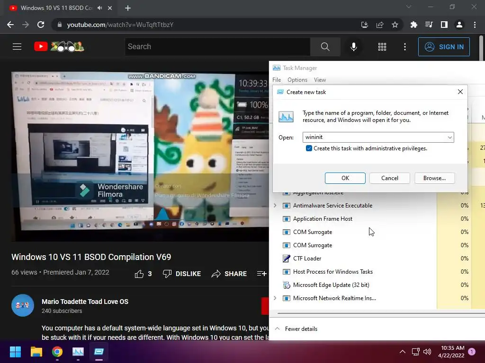This screenshot has width=485, height=363.
Task: Open Chrome's three-dot menu
Action: (475, 25)
